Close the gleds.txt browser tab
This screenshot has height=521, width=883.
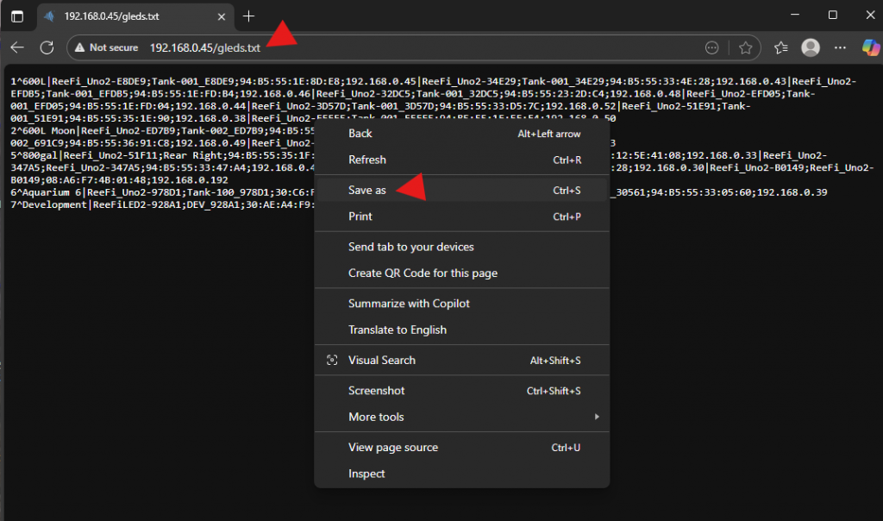pyautogui.click(x=222, y=16)
